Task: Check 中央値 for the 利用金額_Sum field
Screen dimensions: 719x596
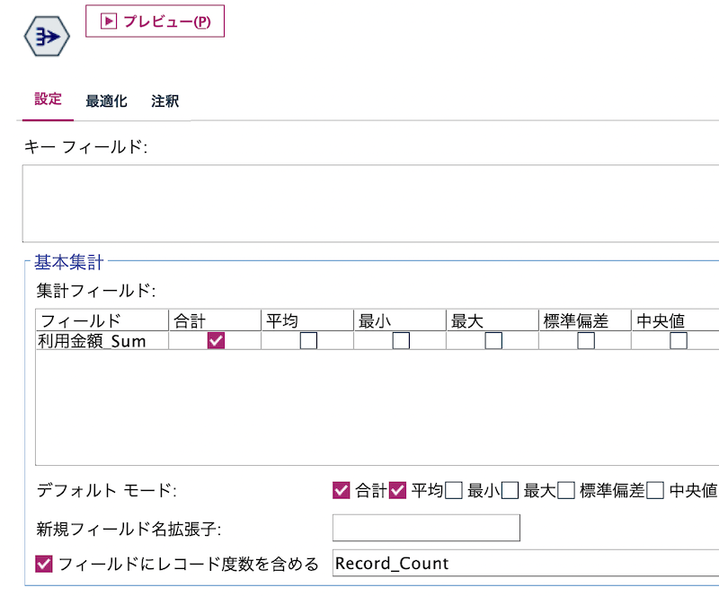Action: (677, 340)
